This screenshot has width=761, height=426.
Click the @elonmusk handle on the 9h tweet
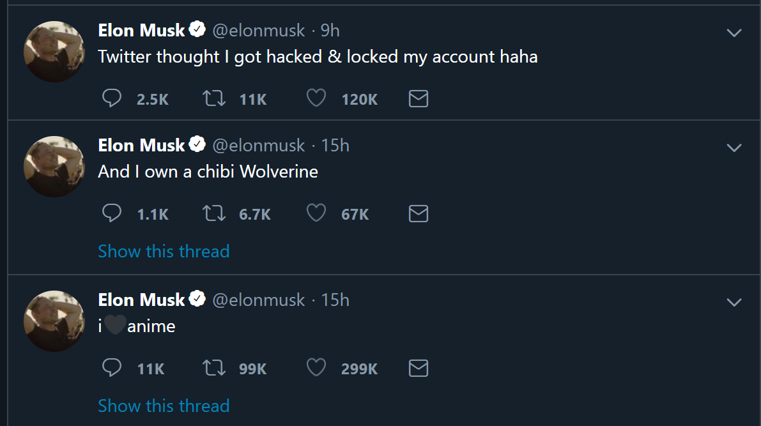pyautogui.click(x=258, y=30)
